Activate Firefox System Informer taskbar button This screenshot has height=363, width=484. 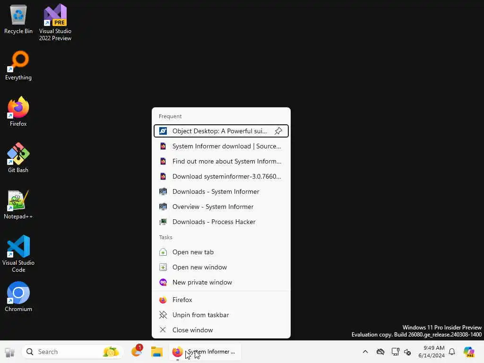pos(205,352)
